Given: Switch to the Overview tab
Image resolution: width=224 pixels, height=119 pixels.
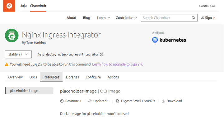Looking at the screenshot, I should point(16,77).
